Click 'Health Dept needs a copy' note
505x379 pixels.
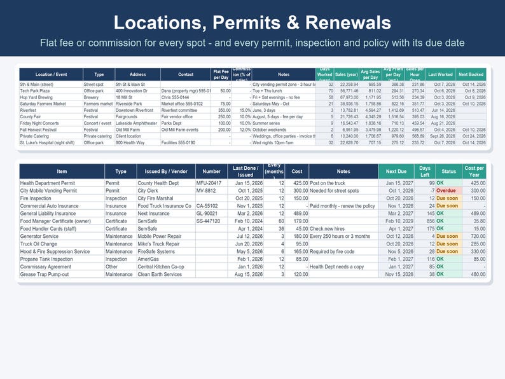(x=343, y=266)
